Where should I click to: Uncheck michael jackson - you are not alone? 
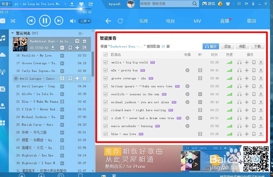(106, 102)
